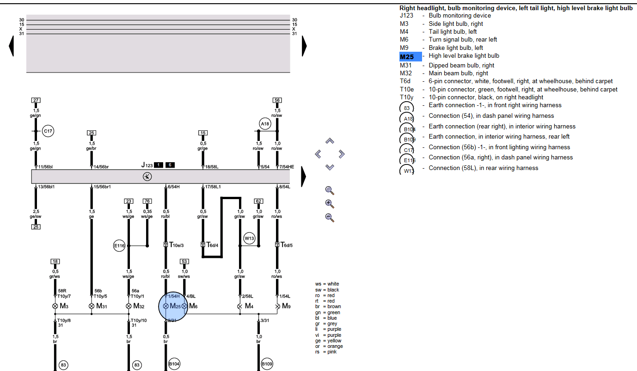Go to next page with top right black arrow
The width and height of the screenshot is (637, 371).
(304, 46)
